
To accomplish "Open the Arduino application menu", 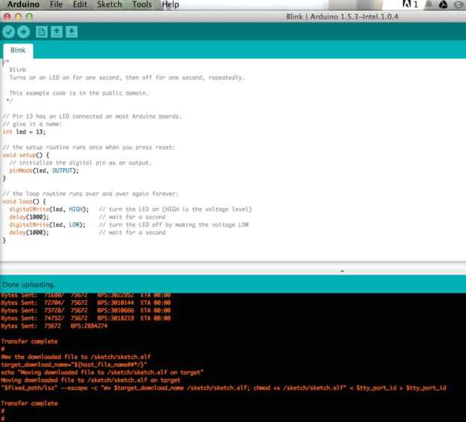I will tap(23, 5).
